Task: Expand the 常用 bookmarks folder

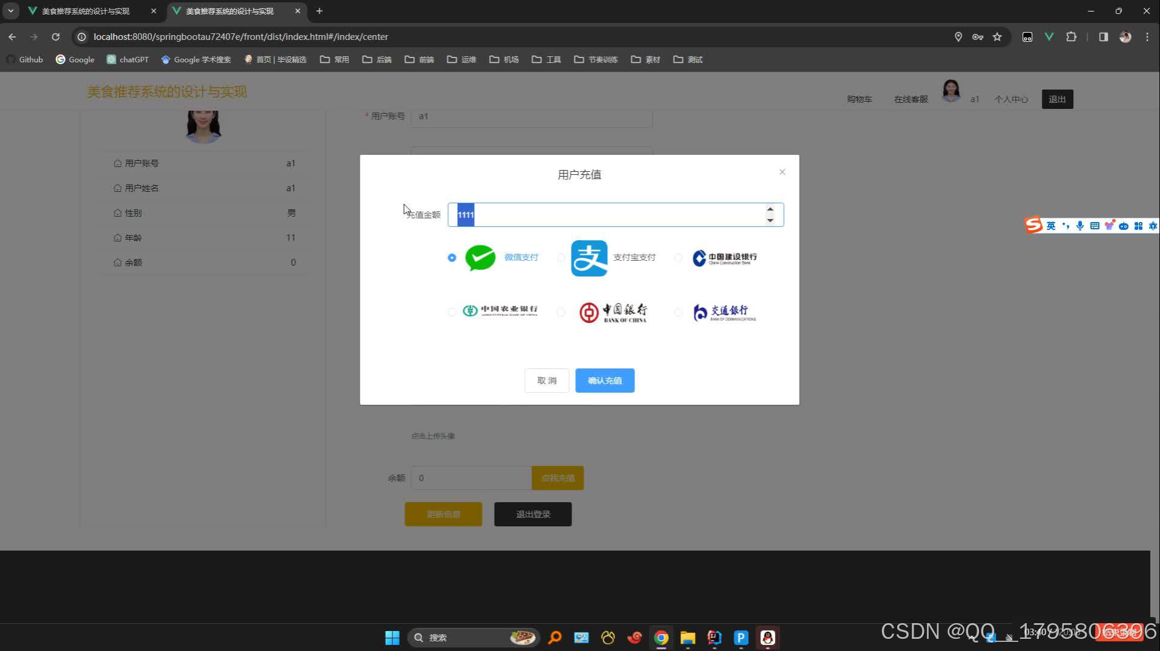Action: [335, 59]
